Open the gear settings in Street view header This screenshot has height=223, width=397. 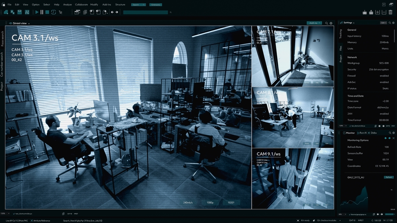pos(331,23)
